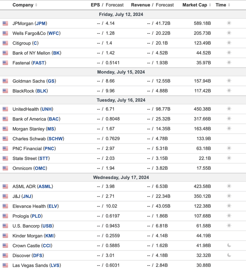This screenshot has height=270, width=246.
Task: Open the JNJ ticker link
Action: point(27,196)
